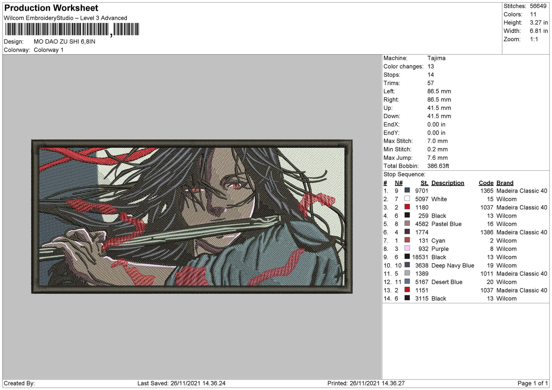
Task: Click the red swatch beside stitch count 1151
Action: [x=407, y=290]
